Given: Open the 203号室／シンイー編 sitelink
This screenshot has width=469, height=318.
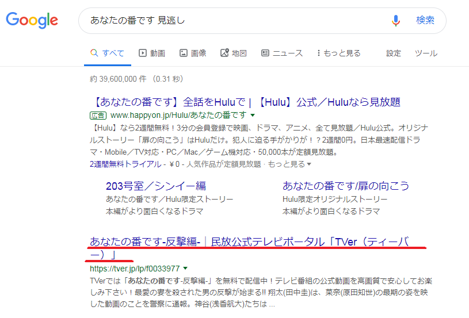Looking at the screenshot, I should [x=156, y=186].
